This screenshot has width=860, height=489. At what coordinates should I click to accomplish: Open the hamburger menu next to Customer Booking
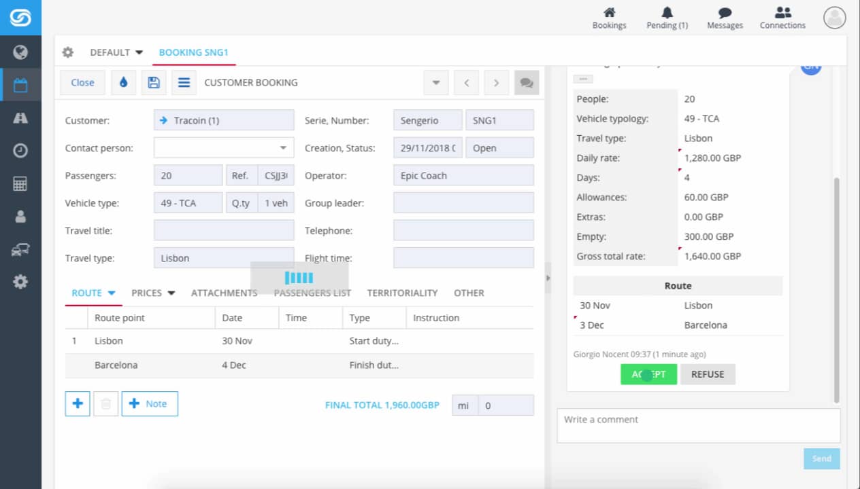[184, 82]
